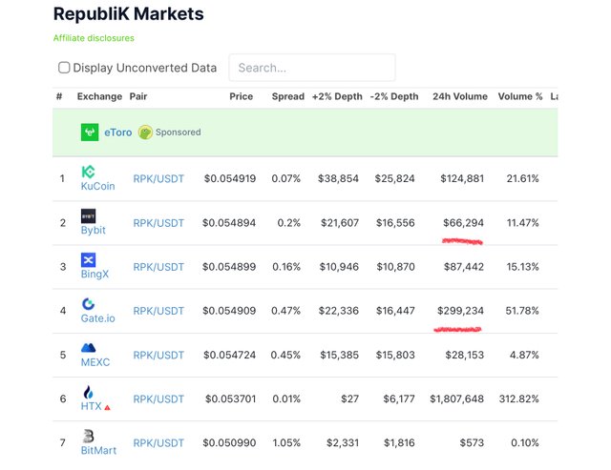Click the HTX flame logo
The height and width of the screenshot is (470, 611).
click(x=88, y=392)
